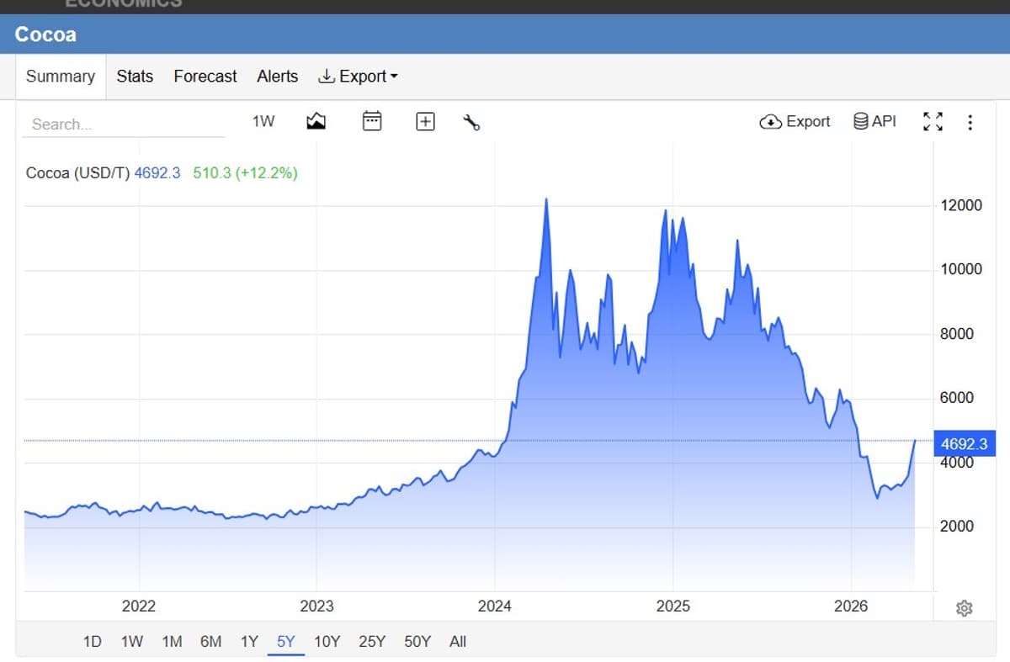Switch to the Stats tab
The width and height of the screenshot is (1010, 662).
point(135,77)
